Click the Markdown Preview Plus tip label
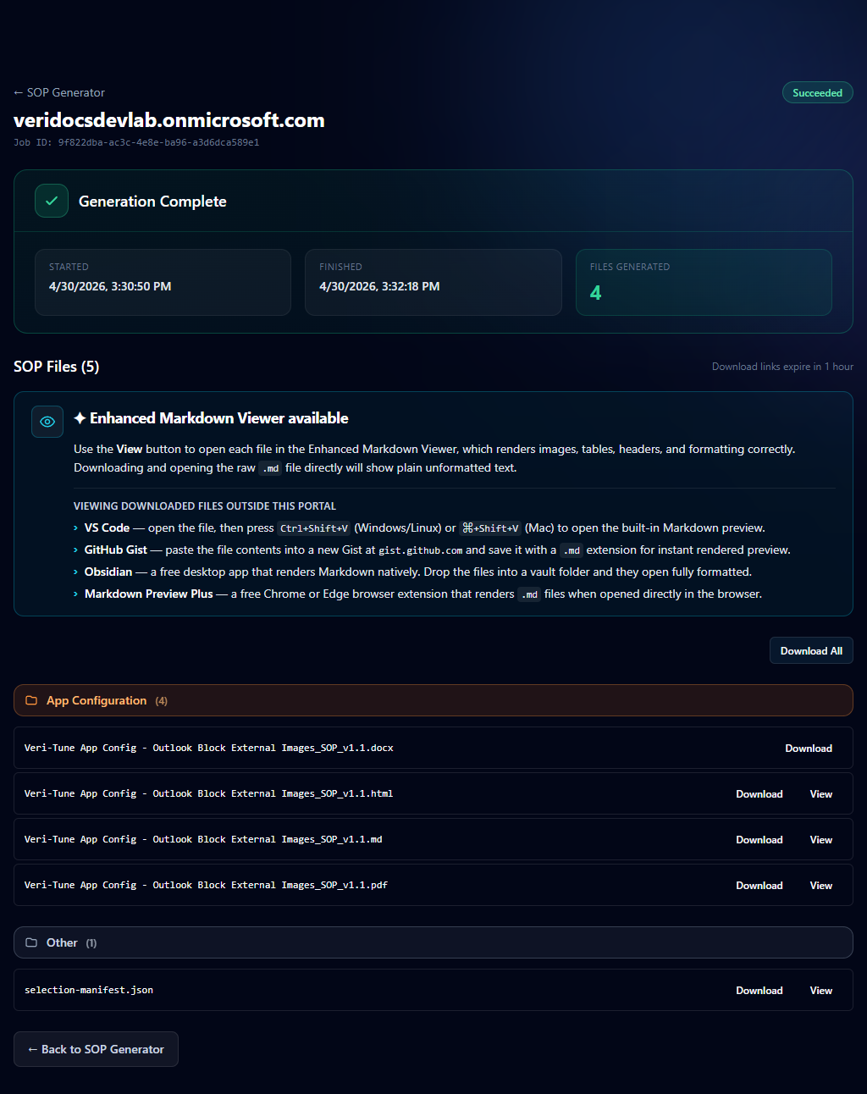This screenshot has width=867, height=1094. coord(148,594)
